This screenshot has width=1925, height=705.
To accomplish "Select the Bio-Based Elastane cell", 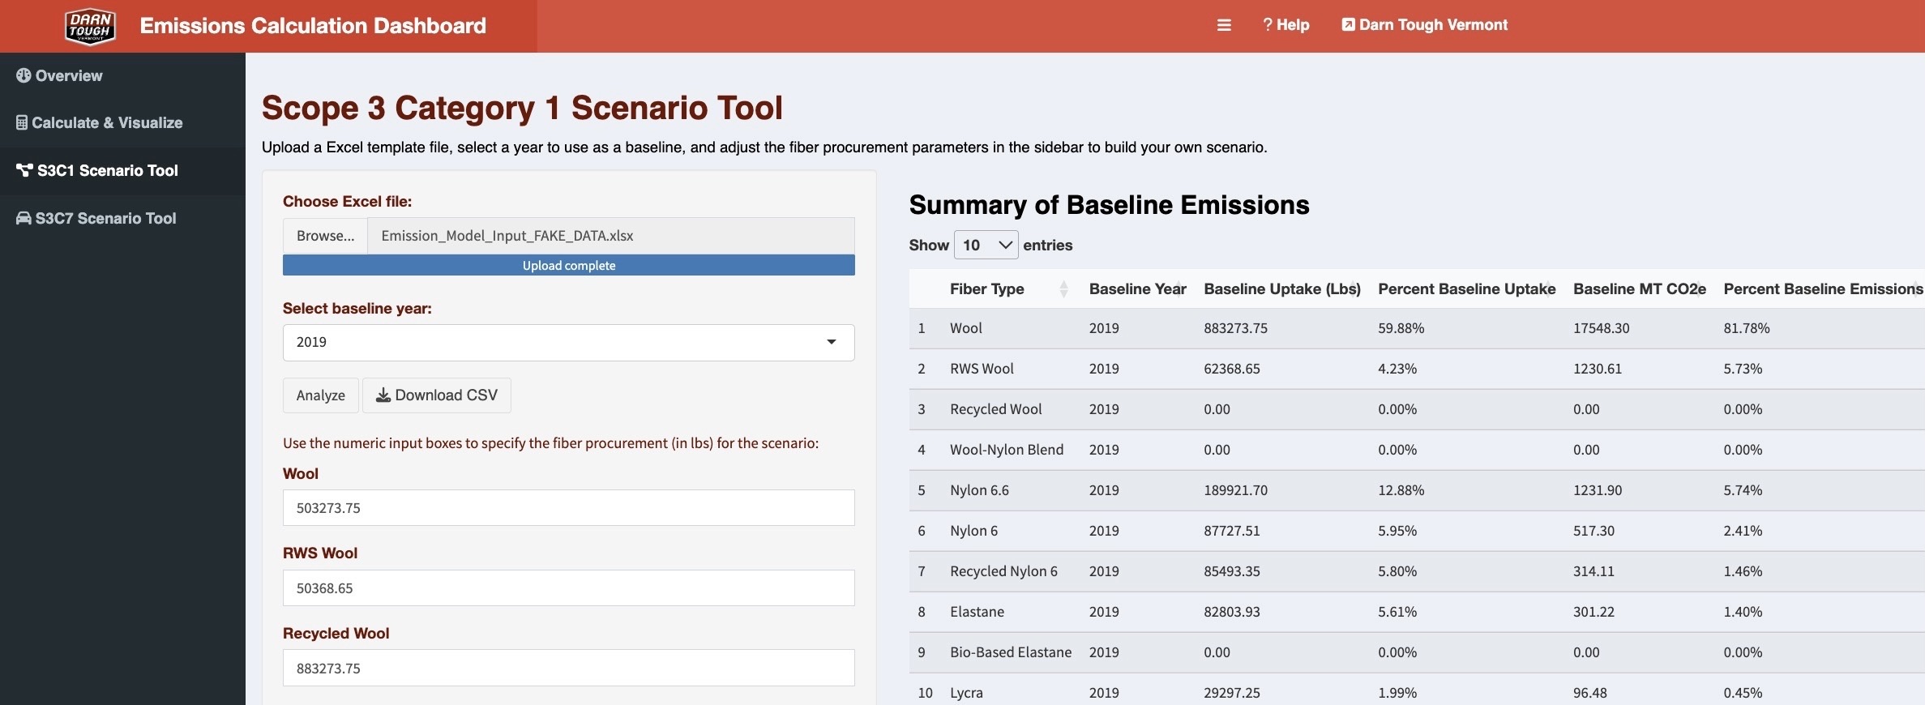I will pos(1011,652).
